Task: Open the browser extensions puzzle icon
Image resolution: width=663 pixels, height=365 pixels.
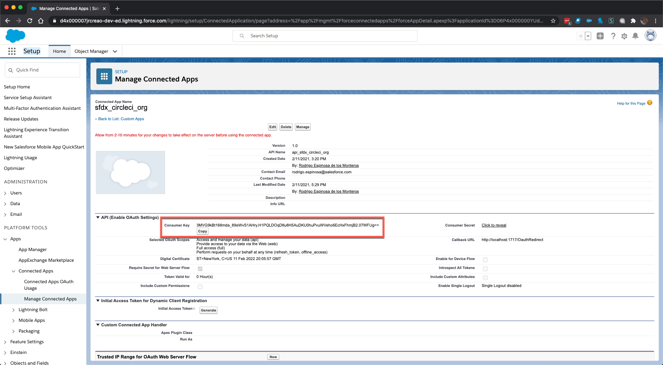Action: 633,21
